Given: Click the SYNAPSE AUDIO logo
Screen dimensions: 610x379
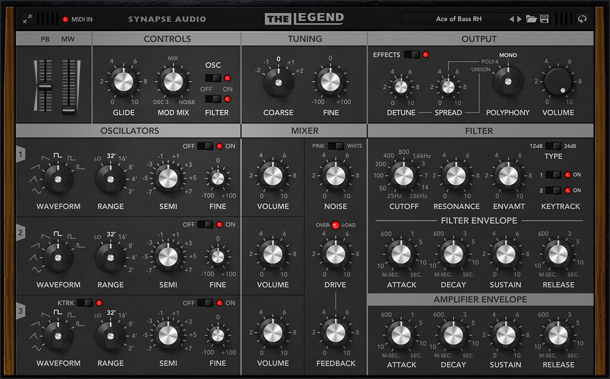Looking at the screenshot, I should tap(168, 19).
